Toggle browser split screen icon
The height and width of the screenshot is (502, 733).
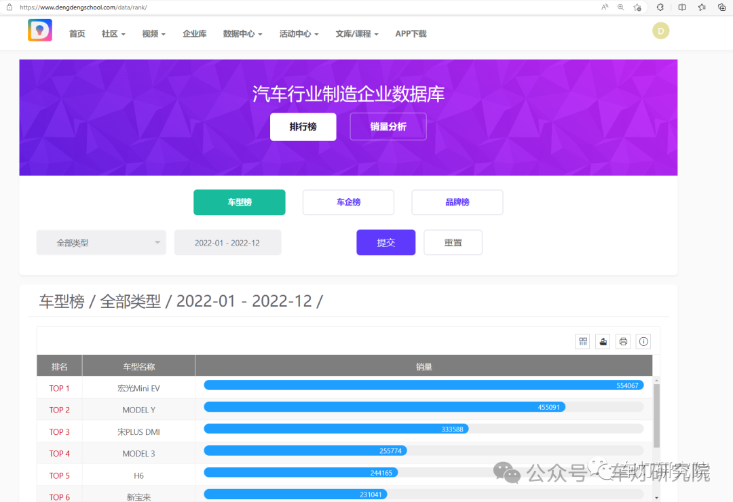coord(682,7)
